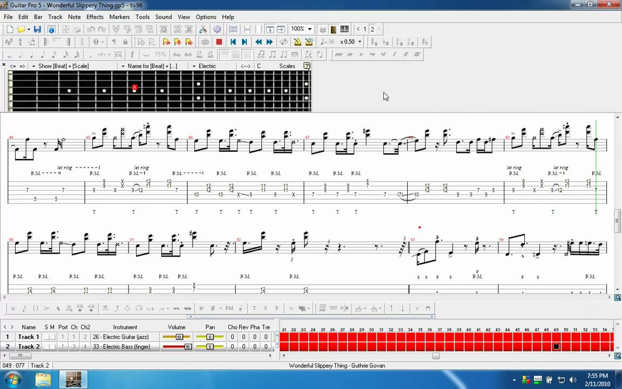
Task: Apply trill effect tr icon
Action: tap(201, 308)
